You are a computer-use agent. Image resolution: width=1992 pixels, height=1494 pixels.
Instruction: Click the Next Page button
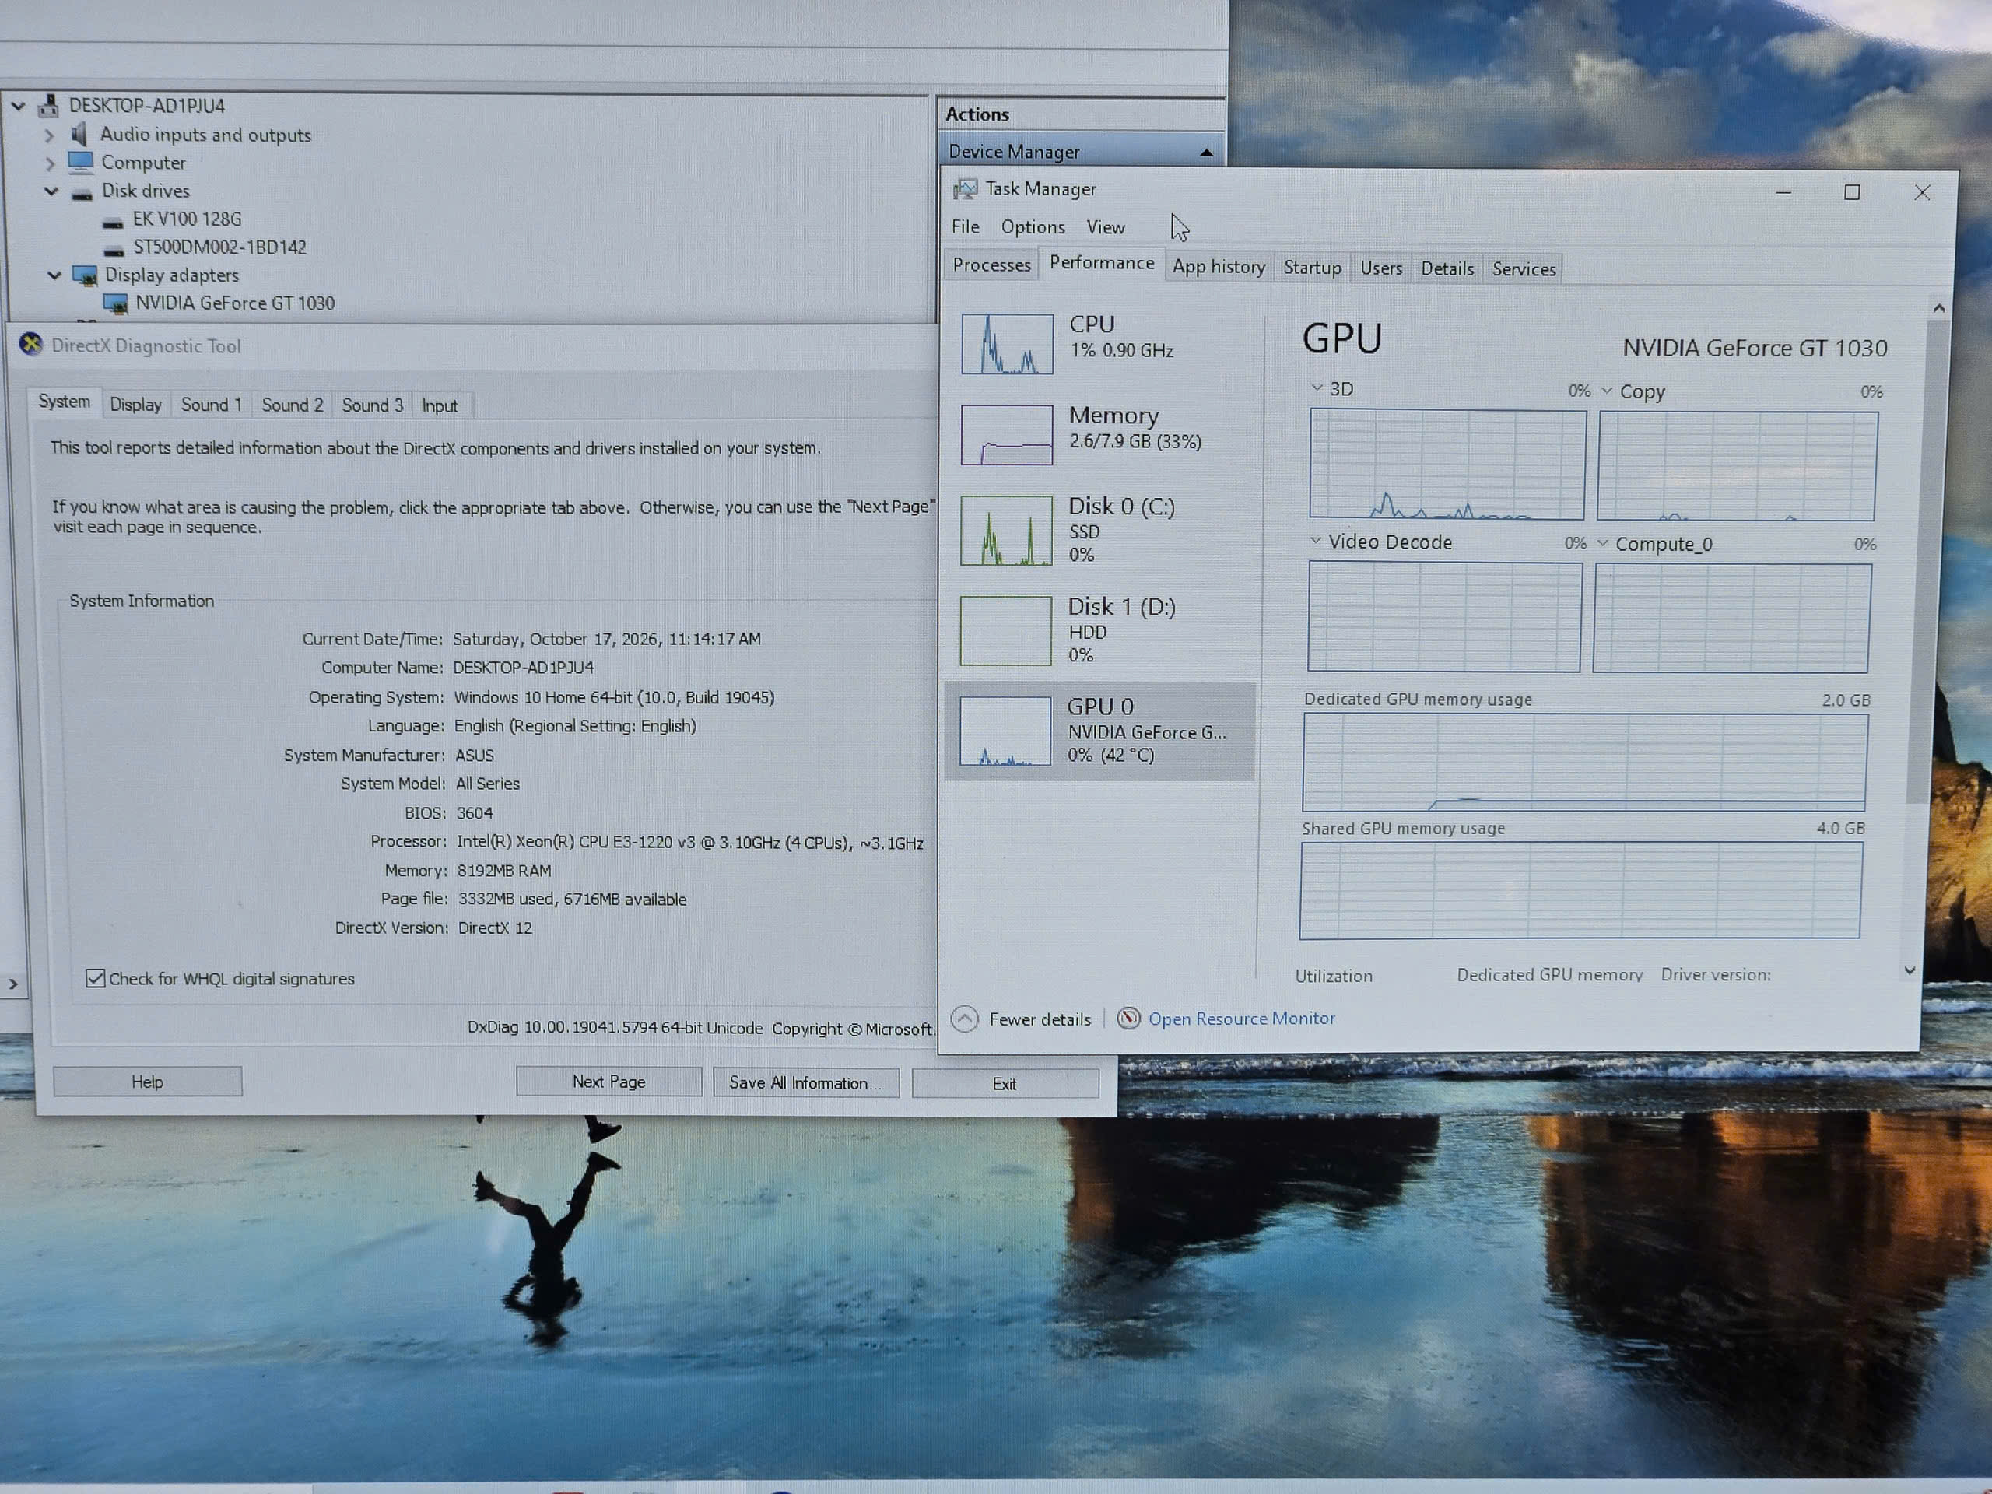click(608, 1082)
